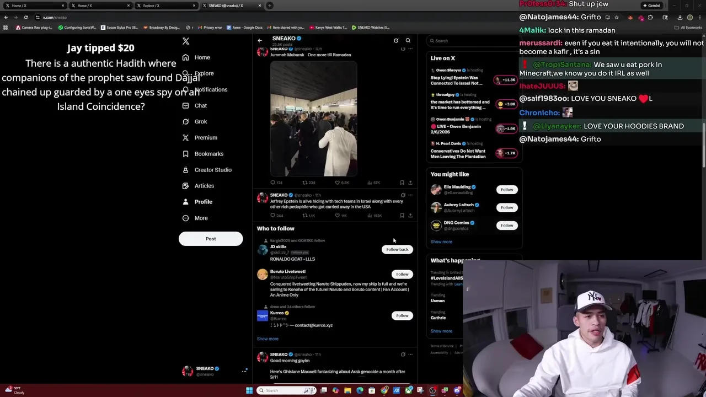Open Grok in sidebar

point(194,122)
